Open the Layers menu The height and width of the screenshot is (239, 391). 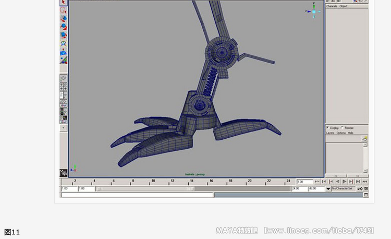pyautogui.click(x=330, y=133)
